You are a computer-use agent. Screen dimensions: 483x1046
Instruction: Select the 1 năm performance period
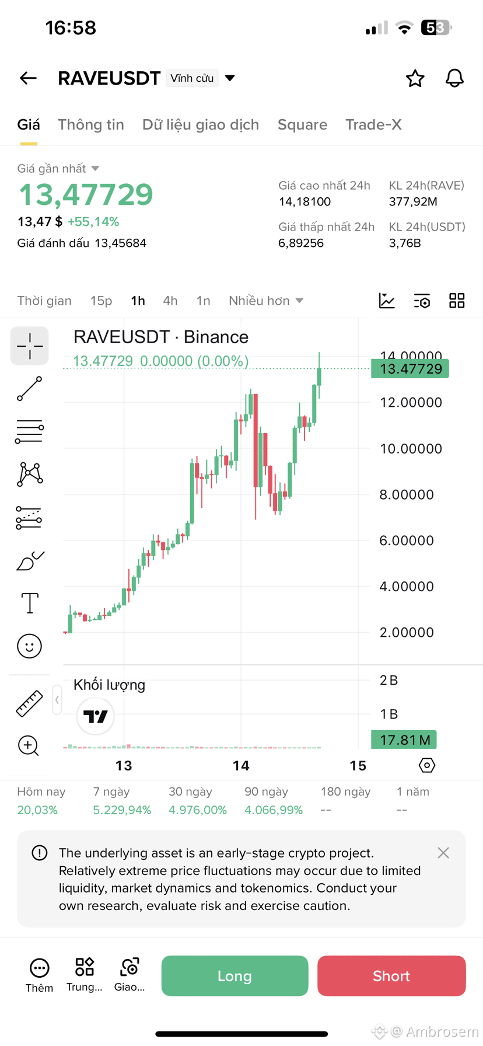tap(412, 801)
